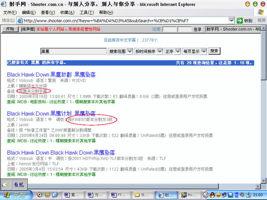The height and width of the screenshot is (200, 267).
Task: Switch to the '为...' Word taskbar window
Action: (96, 195)
